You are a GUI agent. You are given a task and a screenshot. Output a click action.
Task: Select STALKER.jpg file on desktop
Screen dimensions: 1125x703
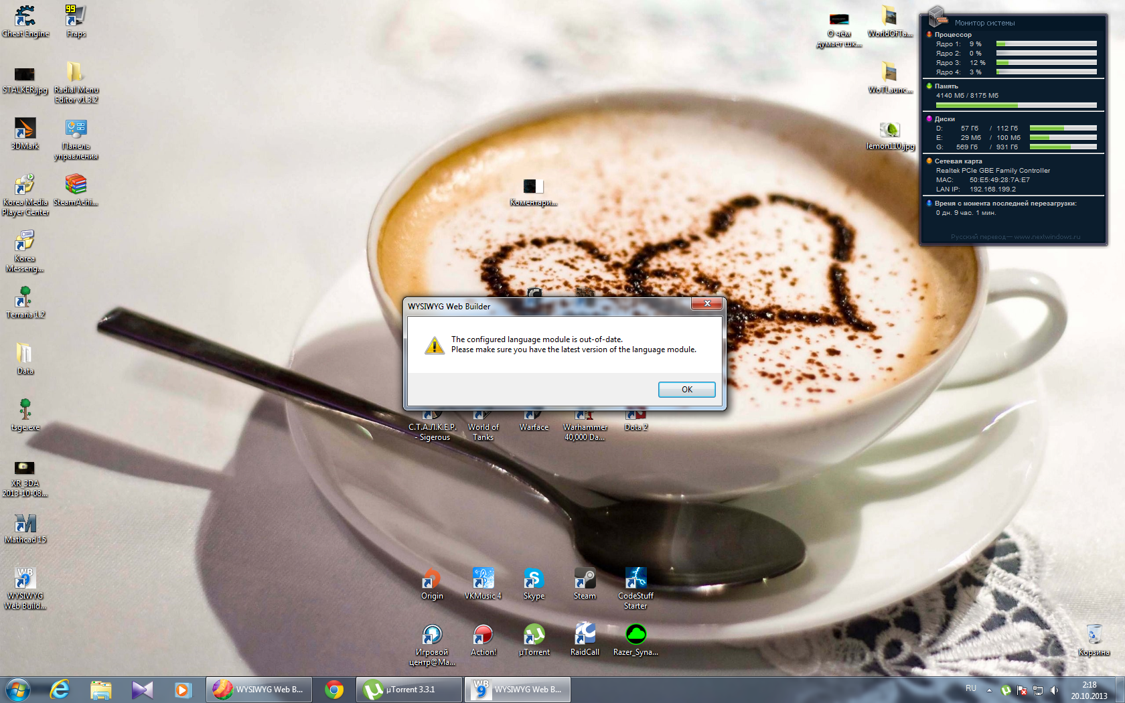pos(25,79)
